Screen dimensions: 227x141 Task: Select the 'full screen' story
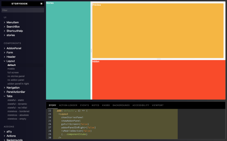[13, 73]
